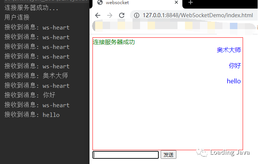Send the message with 发送 button
The image size is (258, 164).
click(x=169, y=155)
